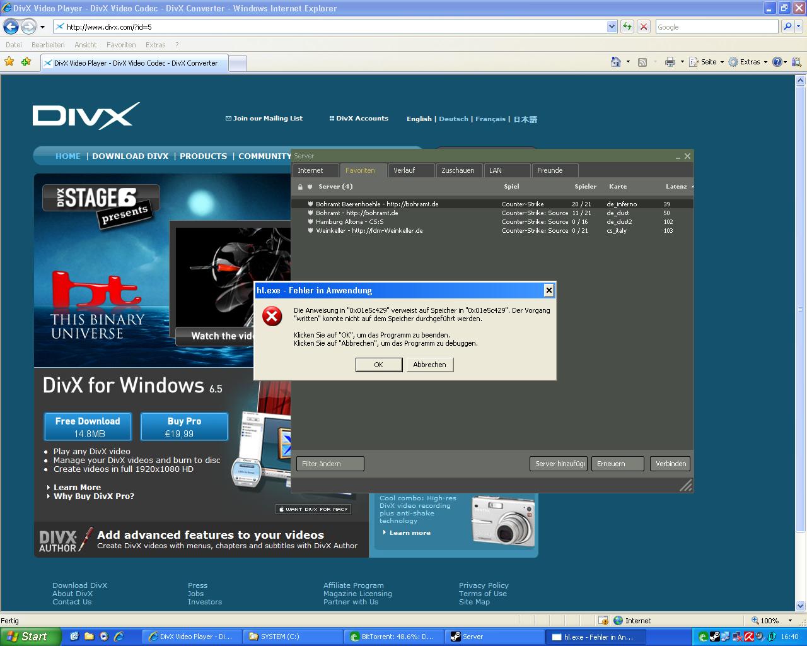
Task: Click the RSS feeds icon
Action: pos(642,62)
